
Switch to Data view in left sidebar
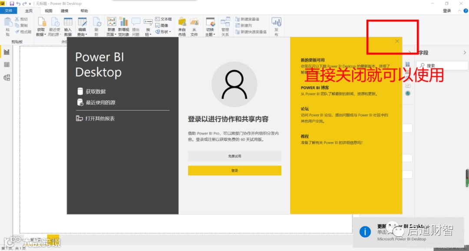(x=7, y=65)
